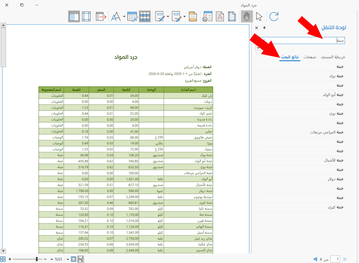Select search result جبنة الأشبال
359x263 pixels.
coord(300,160)
